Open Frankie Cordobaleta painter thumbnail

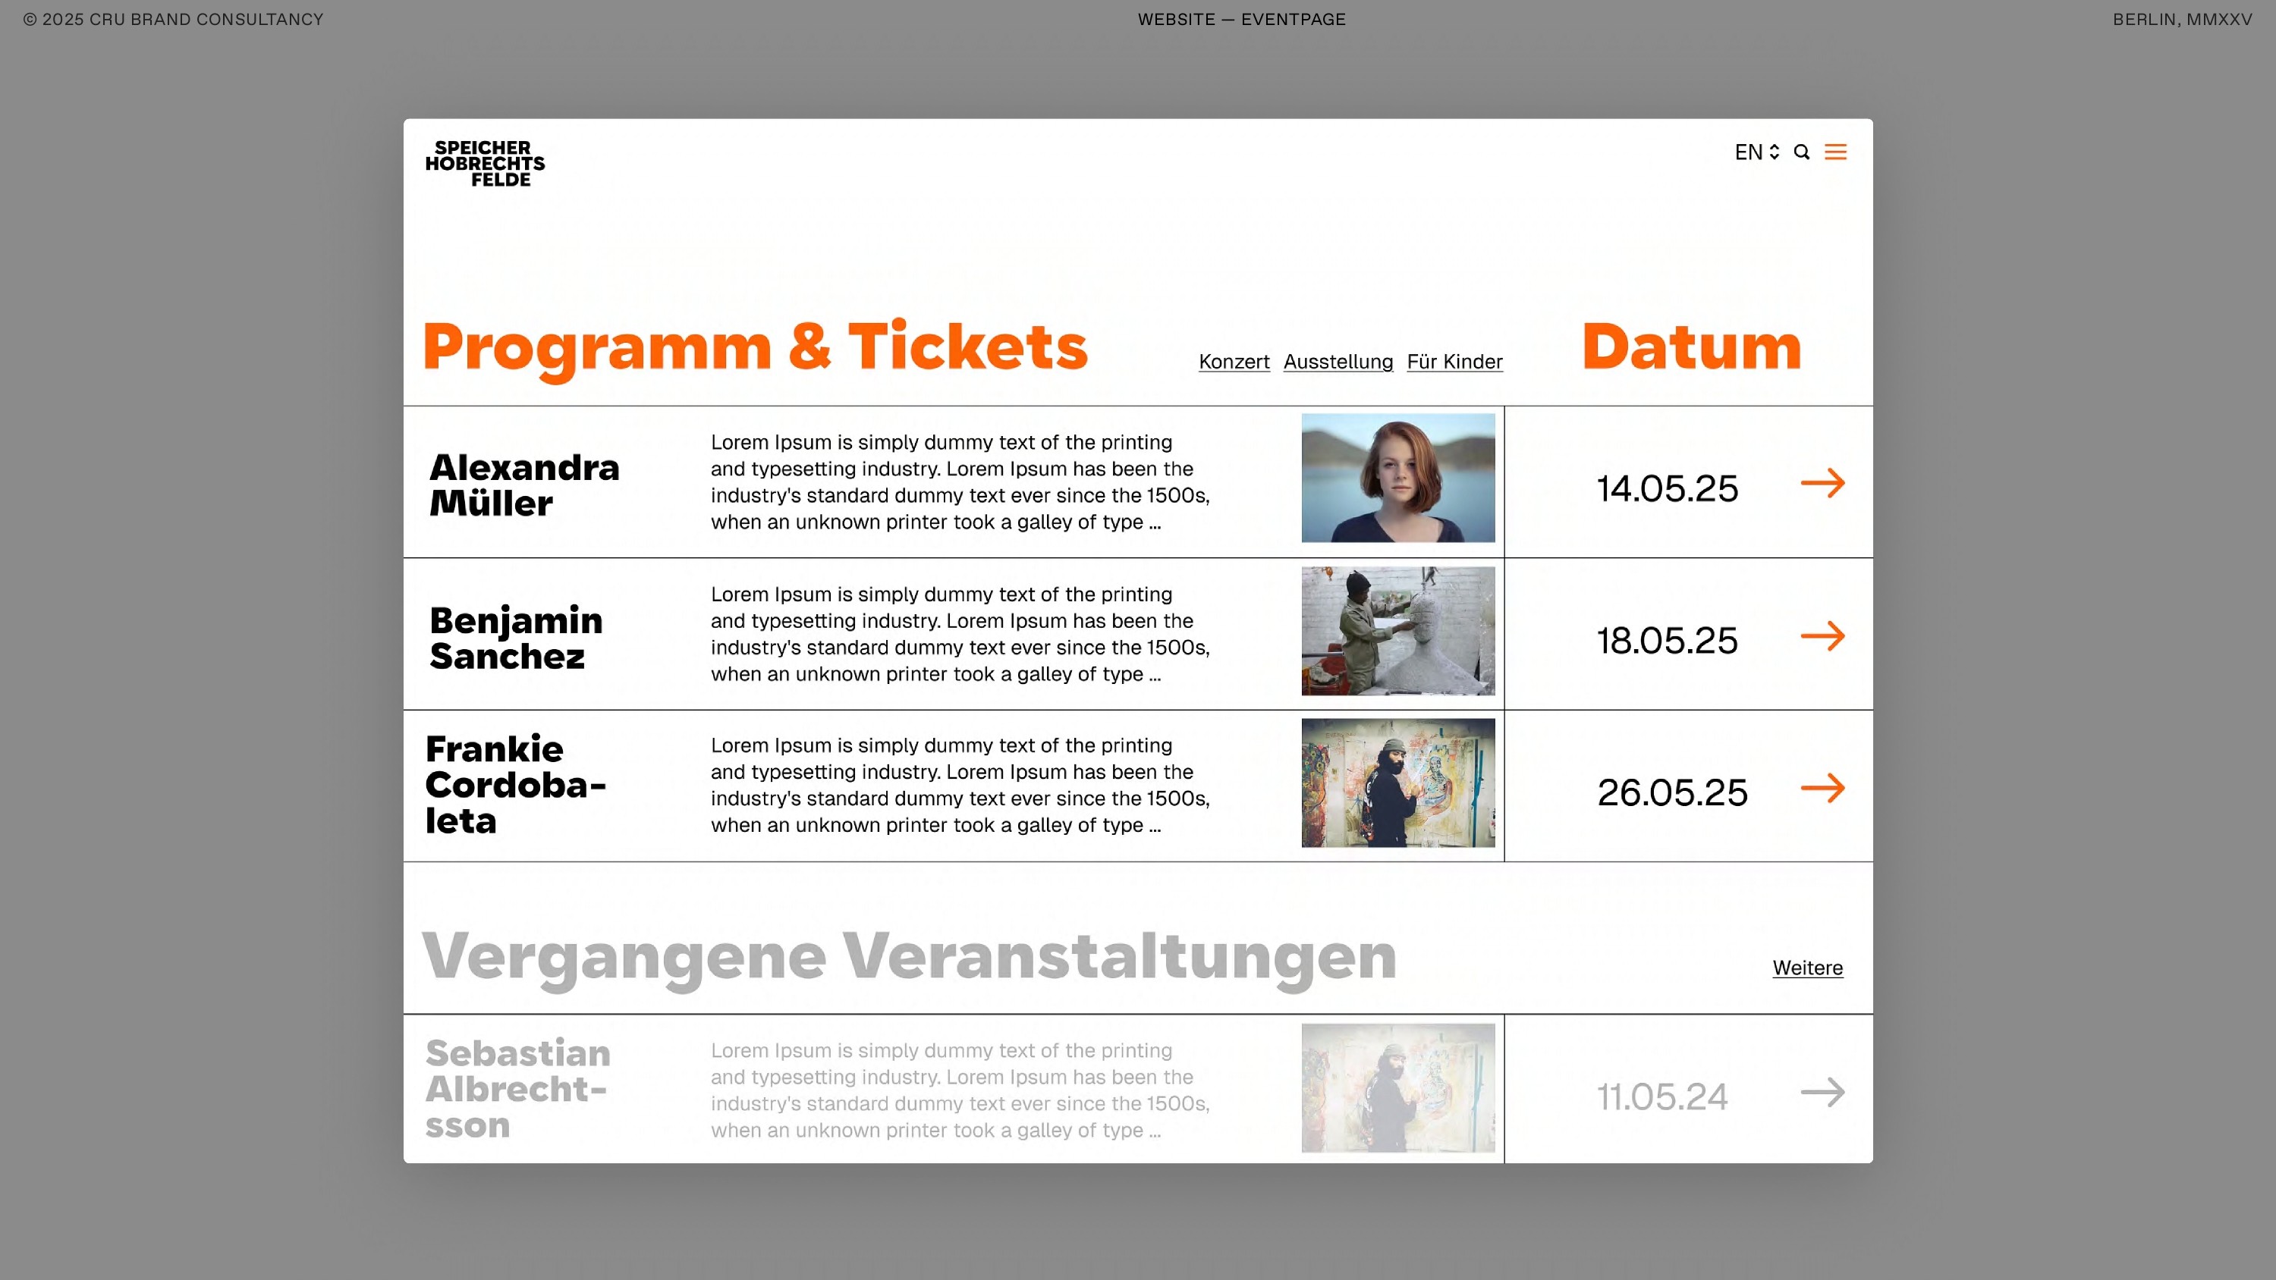coord(1397,783)
